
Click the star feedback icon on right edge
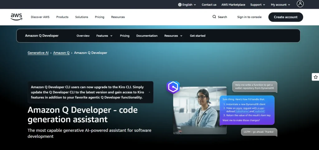point(316,77)
